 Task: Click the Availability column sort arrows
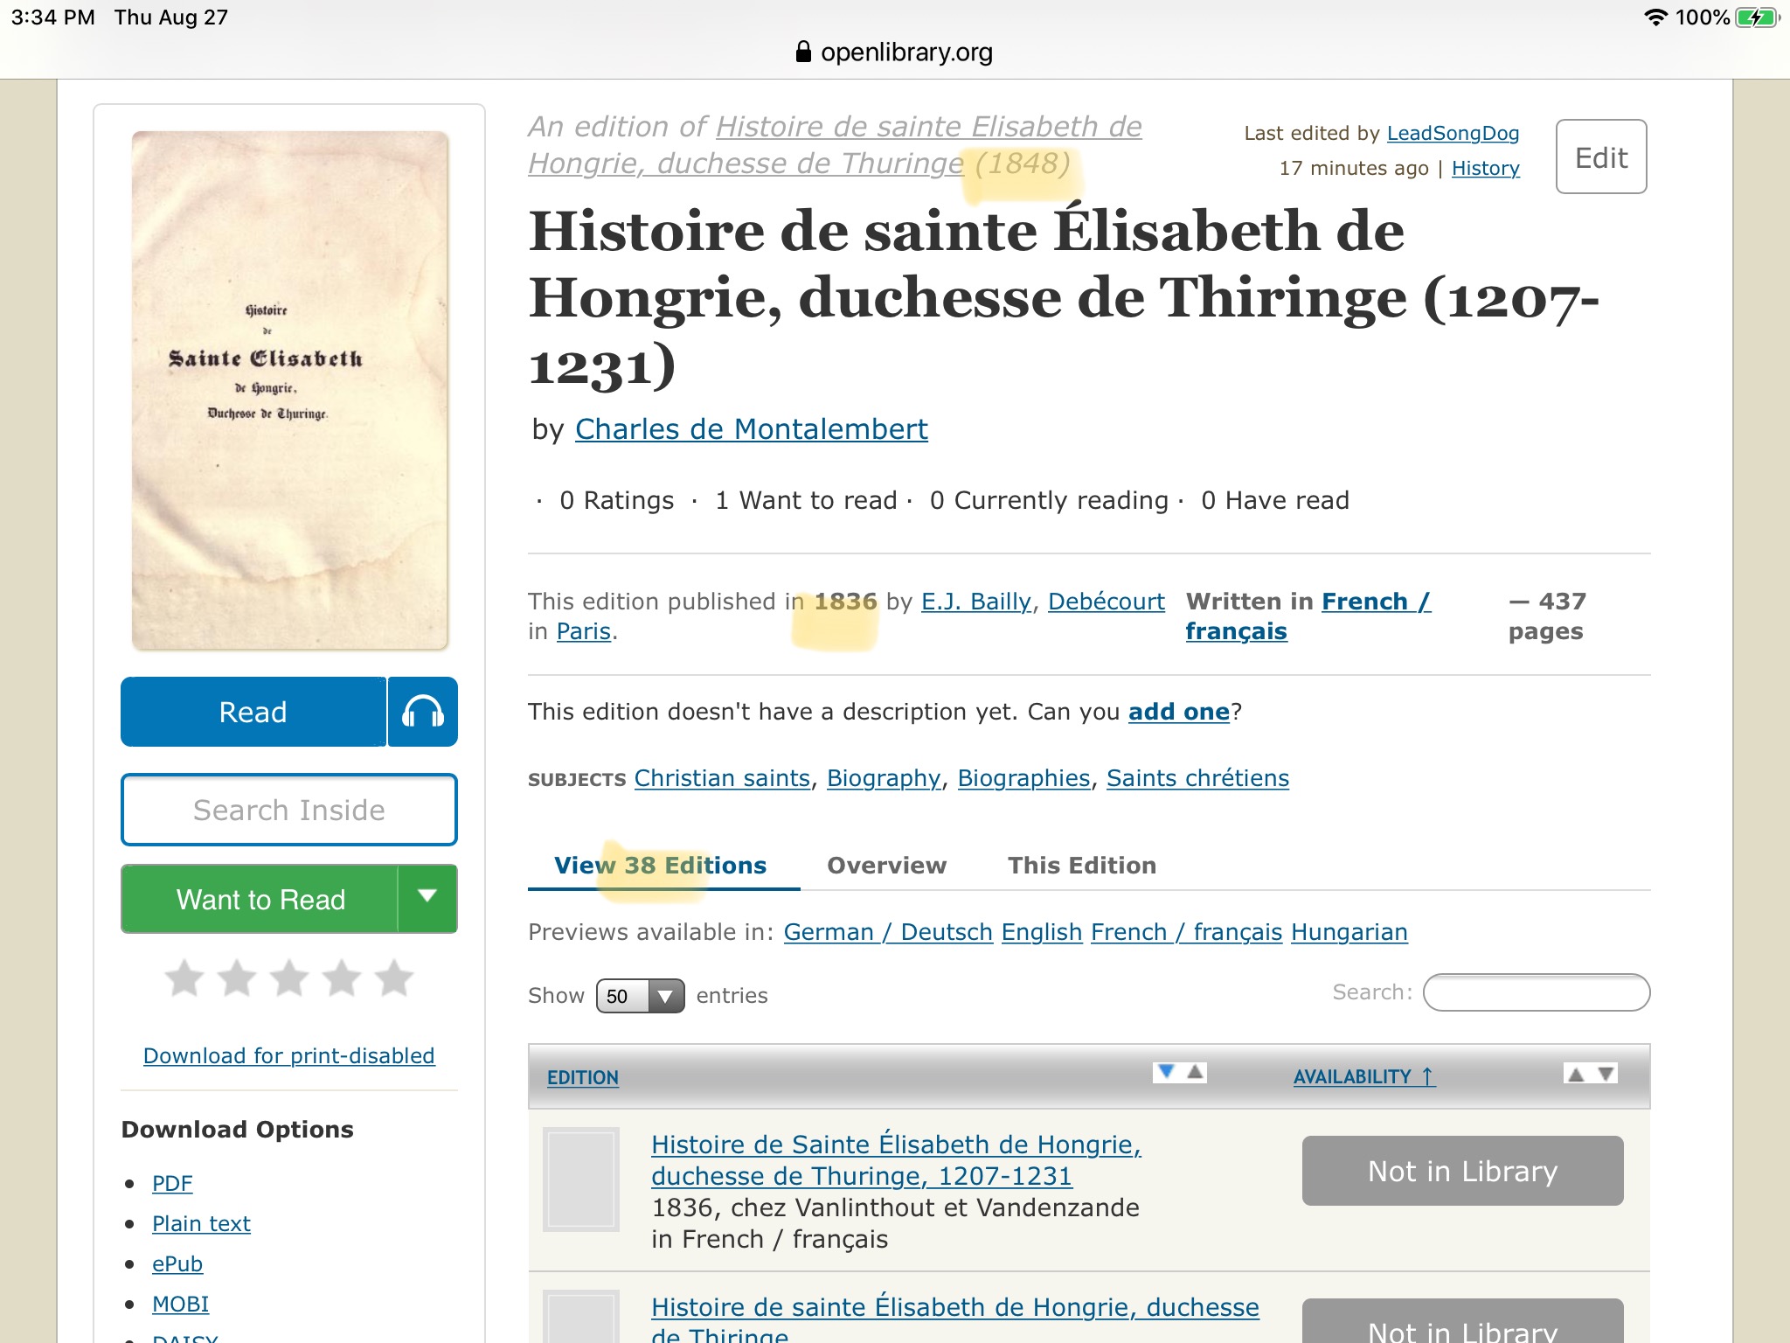coord(1591,1074)
